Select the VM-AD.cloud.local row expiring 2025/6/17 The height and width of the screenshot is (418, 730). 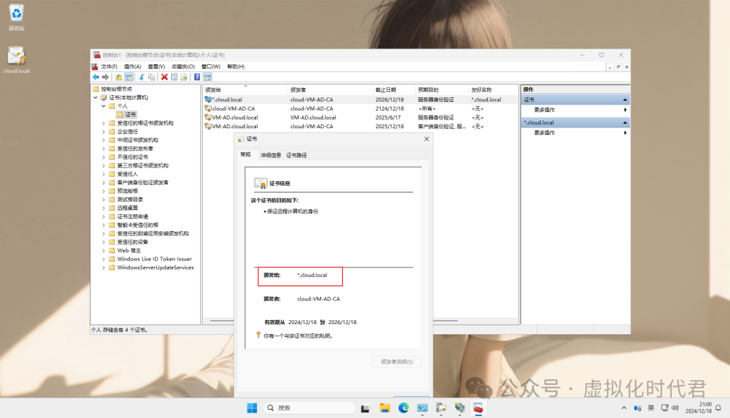point(360,117)
